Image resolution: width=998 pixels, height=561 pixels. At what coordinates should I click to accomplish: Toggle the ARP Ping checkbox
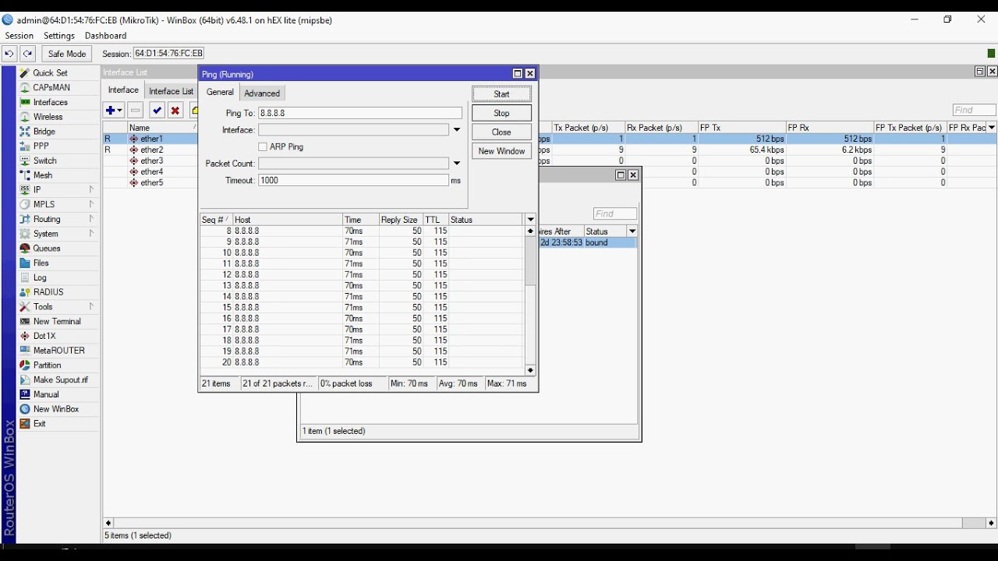click(x=263, y=146)
